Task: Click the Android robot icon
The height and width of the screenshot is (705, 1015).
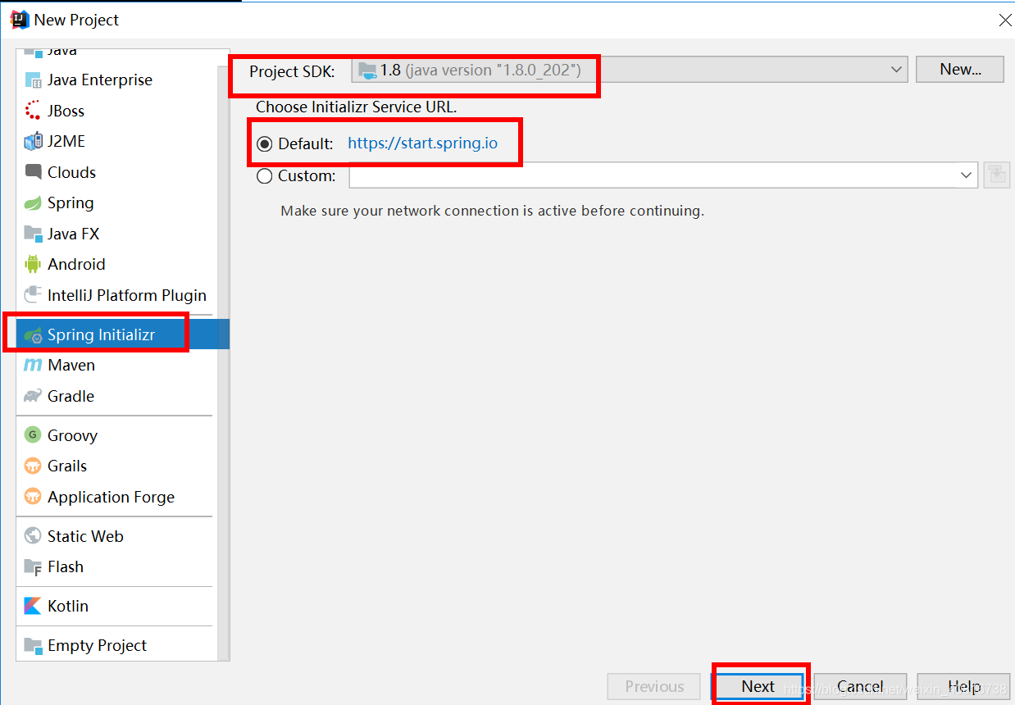Action: point(33,264)
